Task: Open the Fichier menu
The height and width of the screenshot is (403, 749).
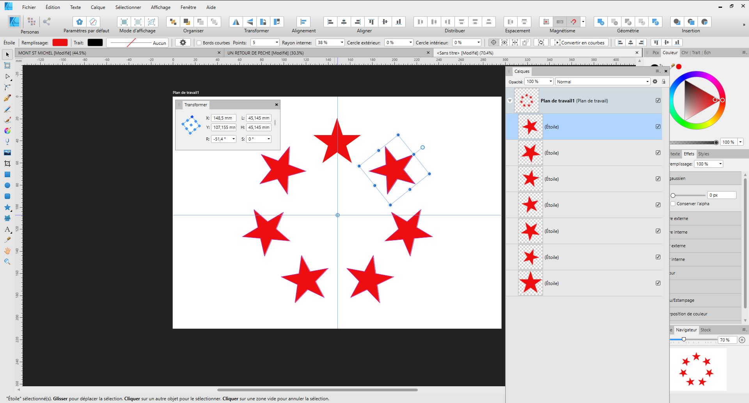Action: (29, 7)
